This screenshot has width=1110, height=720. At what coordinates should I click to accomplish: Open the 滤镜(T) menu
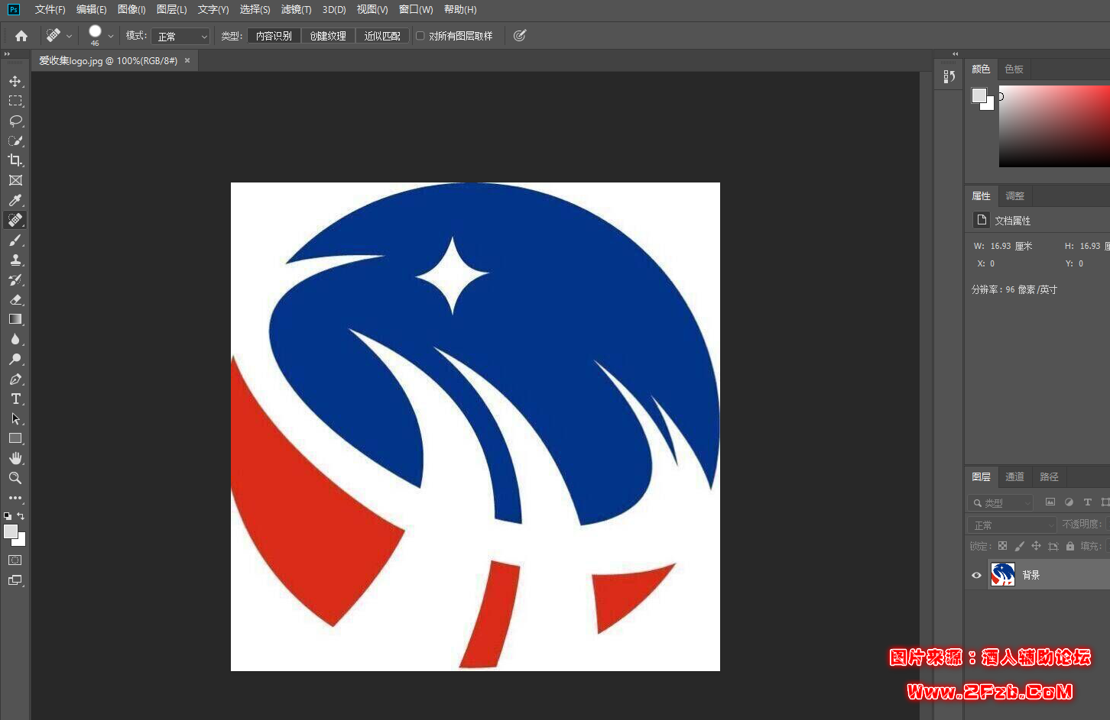pyautogui.click(x=296, y=10)
